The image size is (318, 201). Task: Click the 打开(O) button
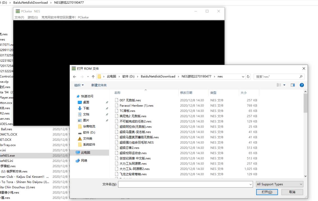(267, 192)
